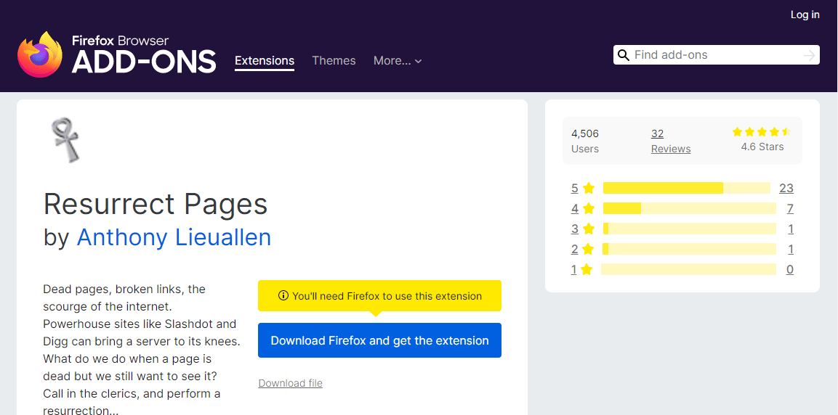Click the Download file link
This screenshot has width=838, height=415.
[x=290, y=383]
